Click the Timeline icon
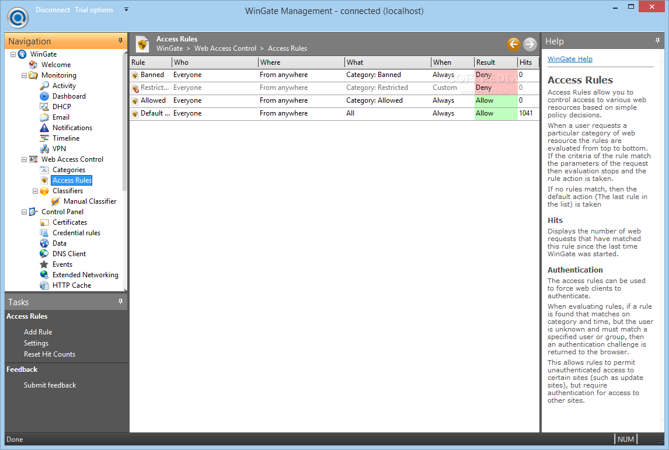This screenshot has height=450, width=669. click(44, 138)
